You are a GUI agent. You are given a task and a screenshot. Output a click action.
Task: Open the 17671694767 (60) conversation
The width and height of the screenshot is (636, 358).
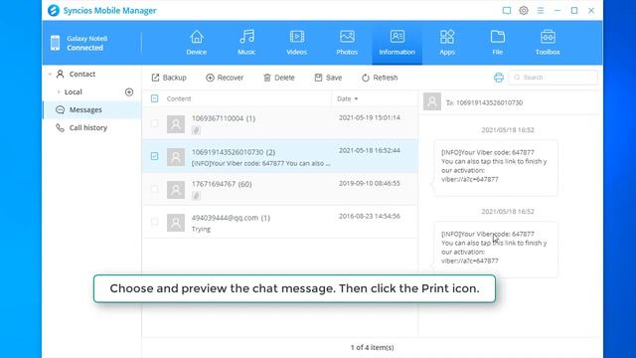coord(280,189)
